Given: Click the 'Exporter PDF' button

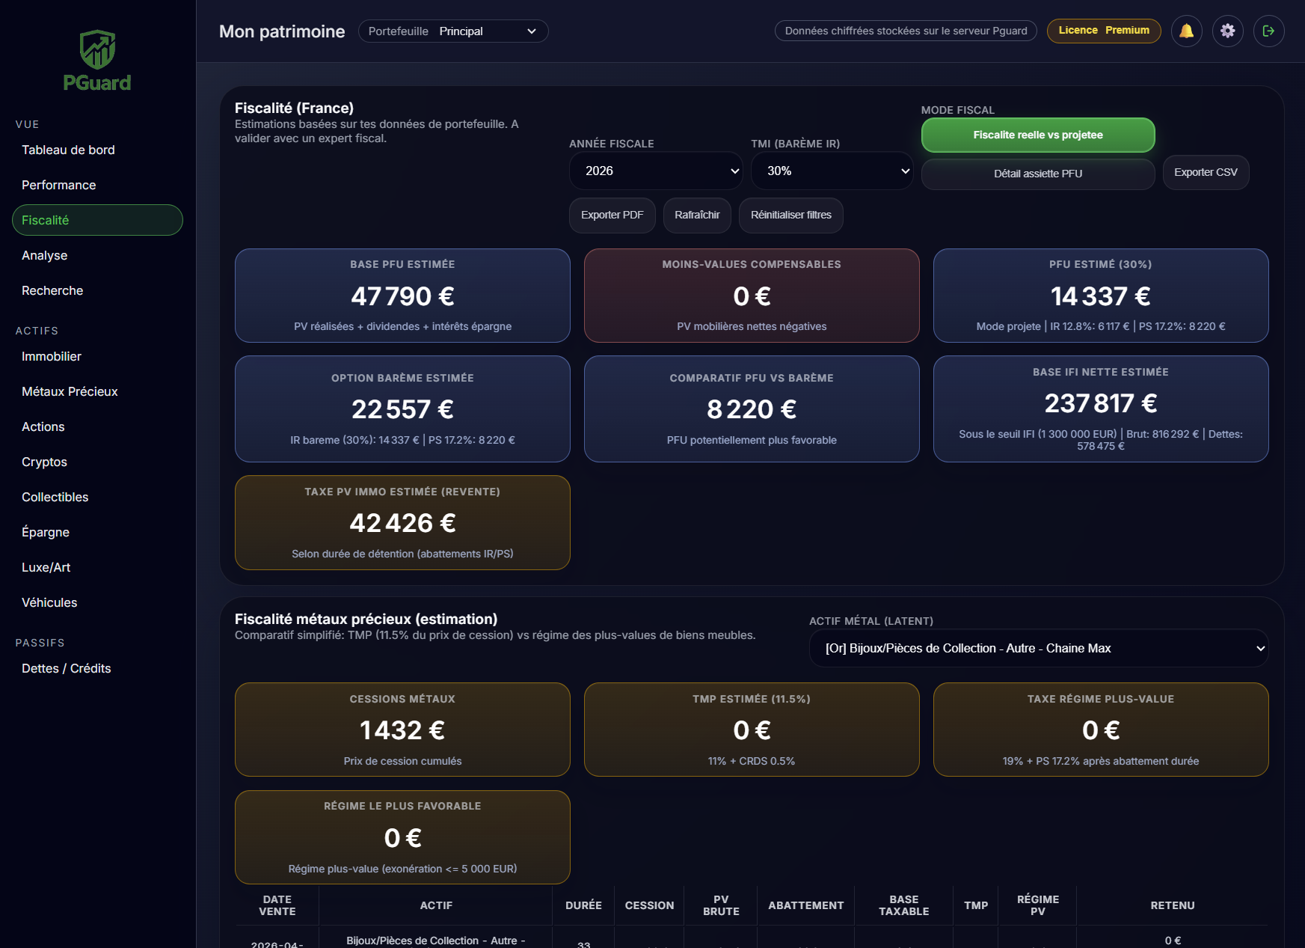Looking at the screenshot, I should pos(612,215).
